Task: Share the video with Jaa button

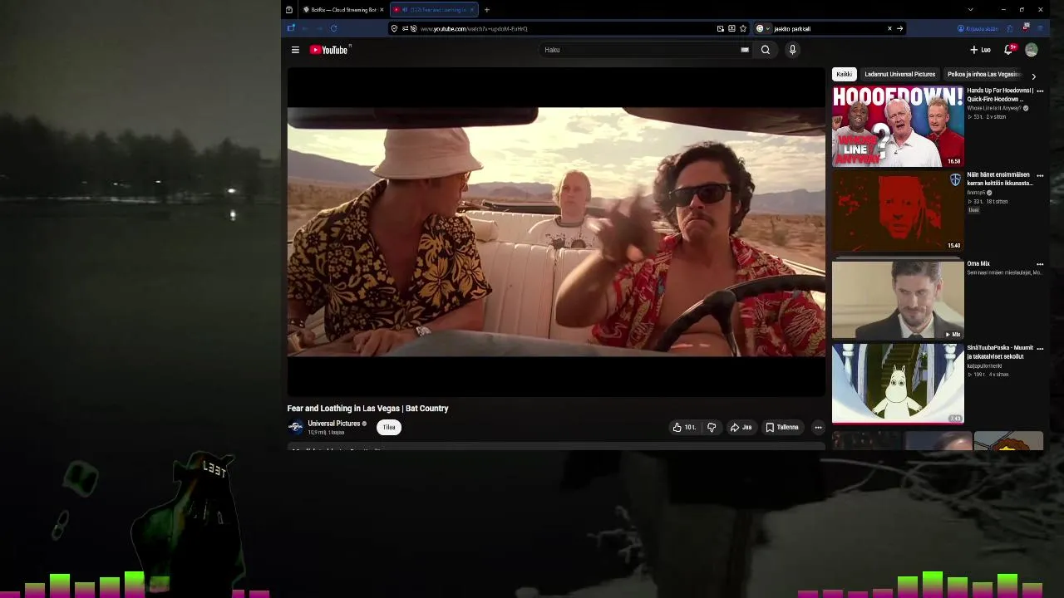Action: [741, 427]
